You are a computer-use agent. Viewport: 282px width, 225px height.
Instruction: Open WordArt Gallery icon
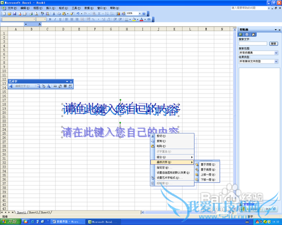[x=38, y=86]
